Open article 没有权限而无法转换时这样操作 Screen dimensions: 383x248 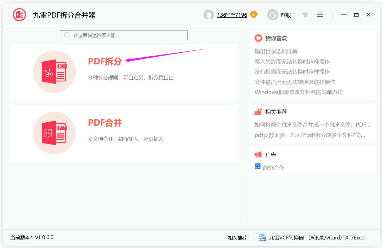click(292, 72)
